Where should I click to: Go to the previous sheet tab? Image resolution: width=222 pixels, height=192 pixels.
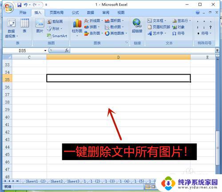[x=9, y=181]
